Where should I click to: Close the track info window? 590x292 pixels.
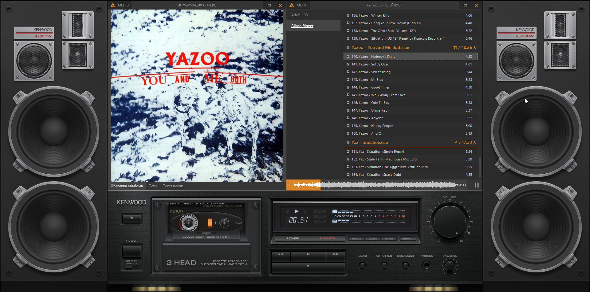click(281, 5)
